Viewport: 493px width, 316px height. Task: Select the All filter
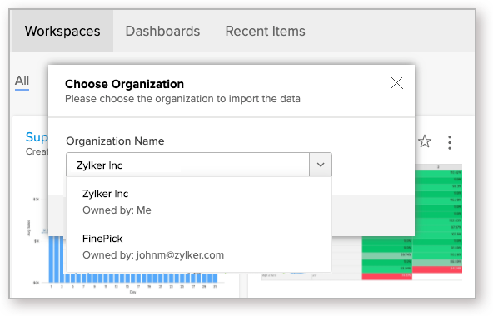[x=22, y=81]
